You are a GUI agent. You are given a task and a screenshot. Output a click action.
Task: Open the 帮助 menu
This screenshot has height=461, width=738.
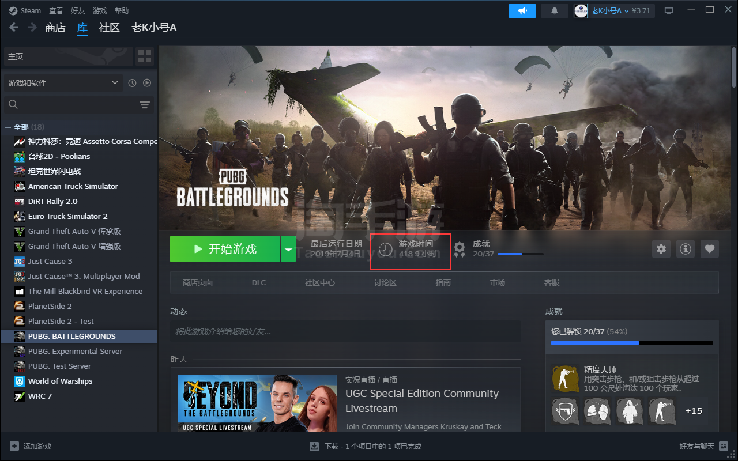coord(122,10)
